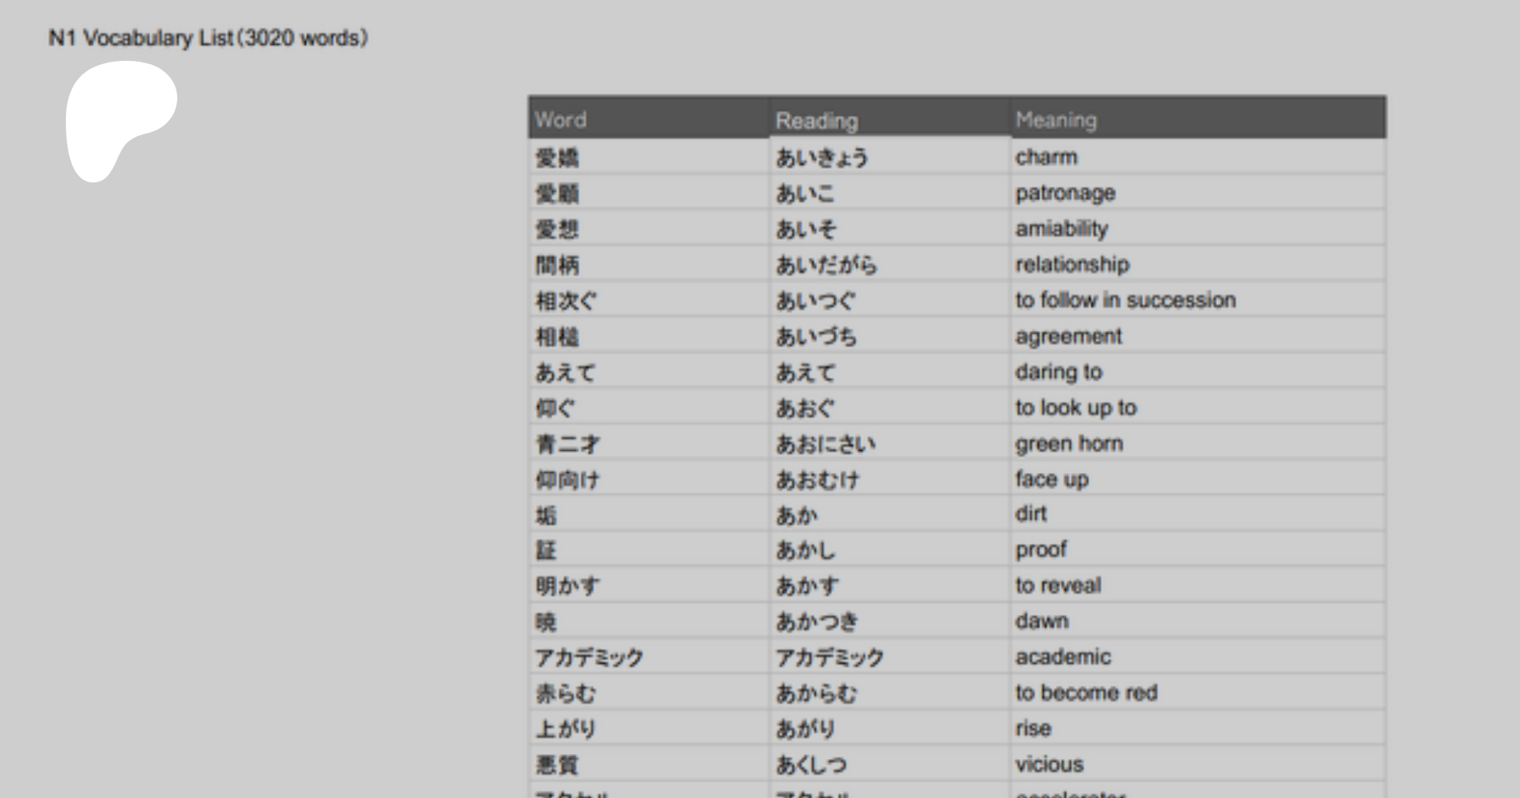This screenshot has width=1520, height=798.
Task: Select the 'vicious' meaning cell
Action: [1049, 764]
